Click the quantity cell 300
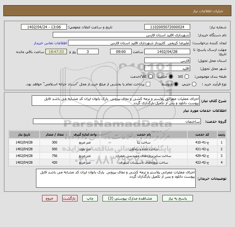The height and width of the screenshot is (227, 235). pos(55,142)
